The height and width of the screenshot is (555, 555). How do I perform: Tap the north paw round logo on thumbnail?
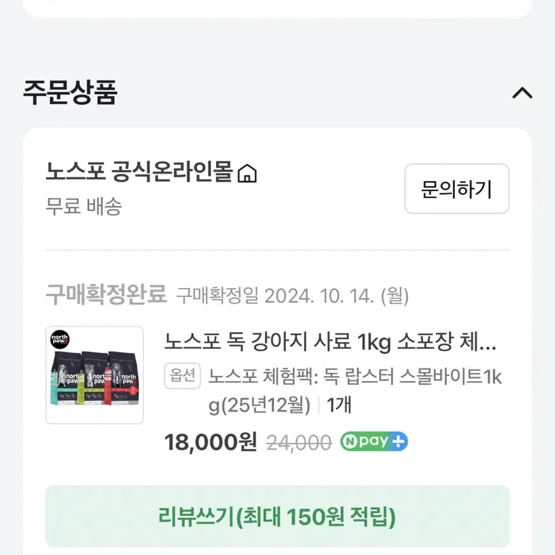60,340
